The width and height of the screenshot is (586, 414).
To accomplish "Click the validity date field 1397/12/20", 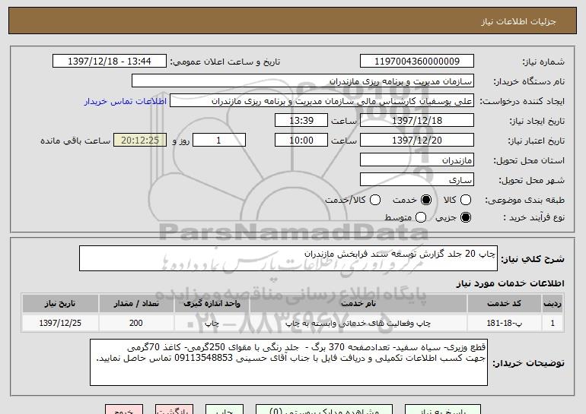I will [417, 141].
